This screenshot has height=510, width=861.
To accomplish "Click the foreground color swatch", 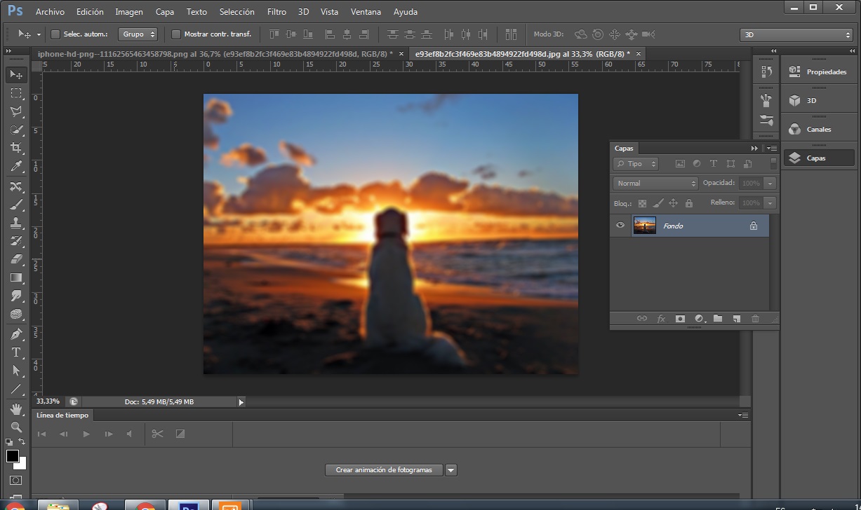I will (x=13, y=457).
